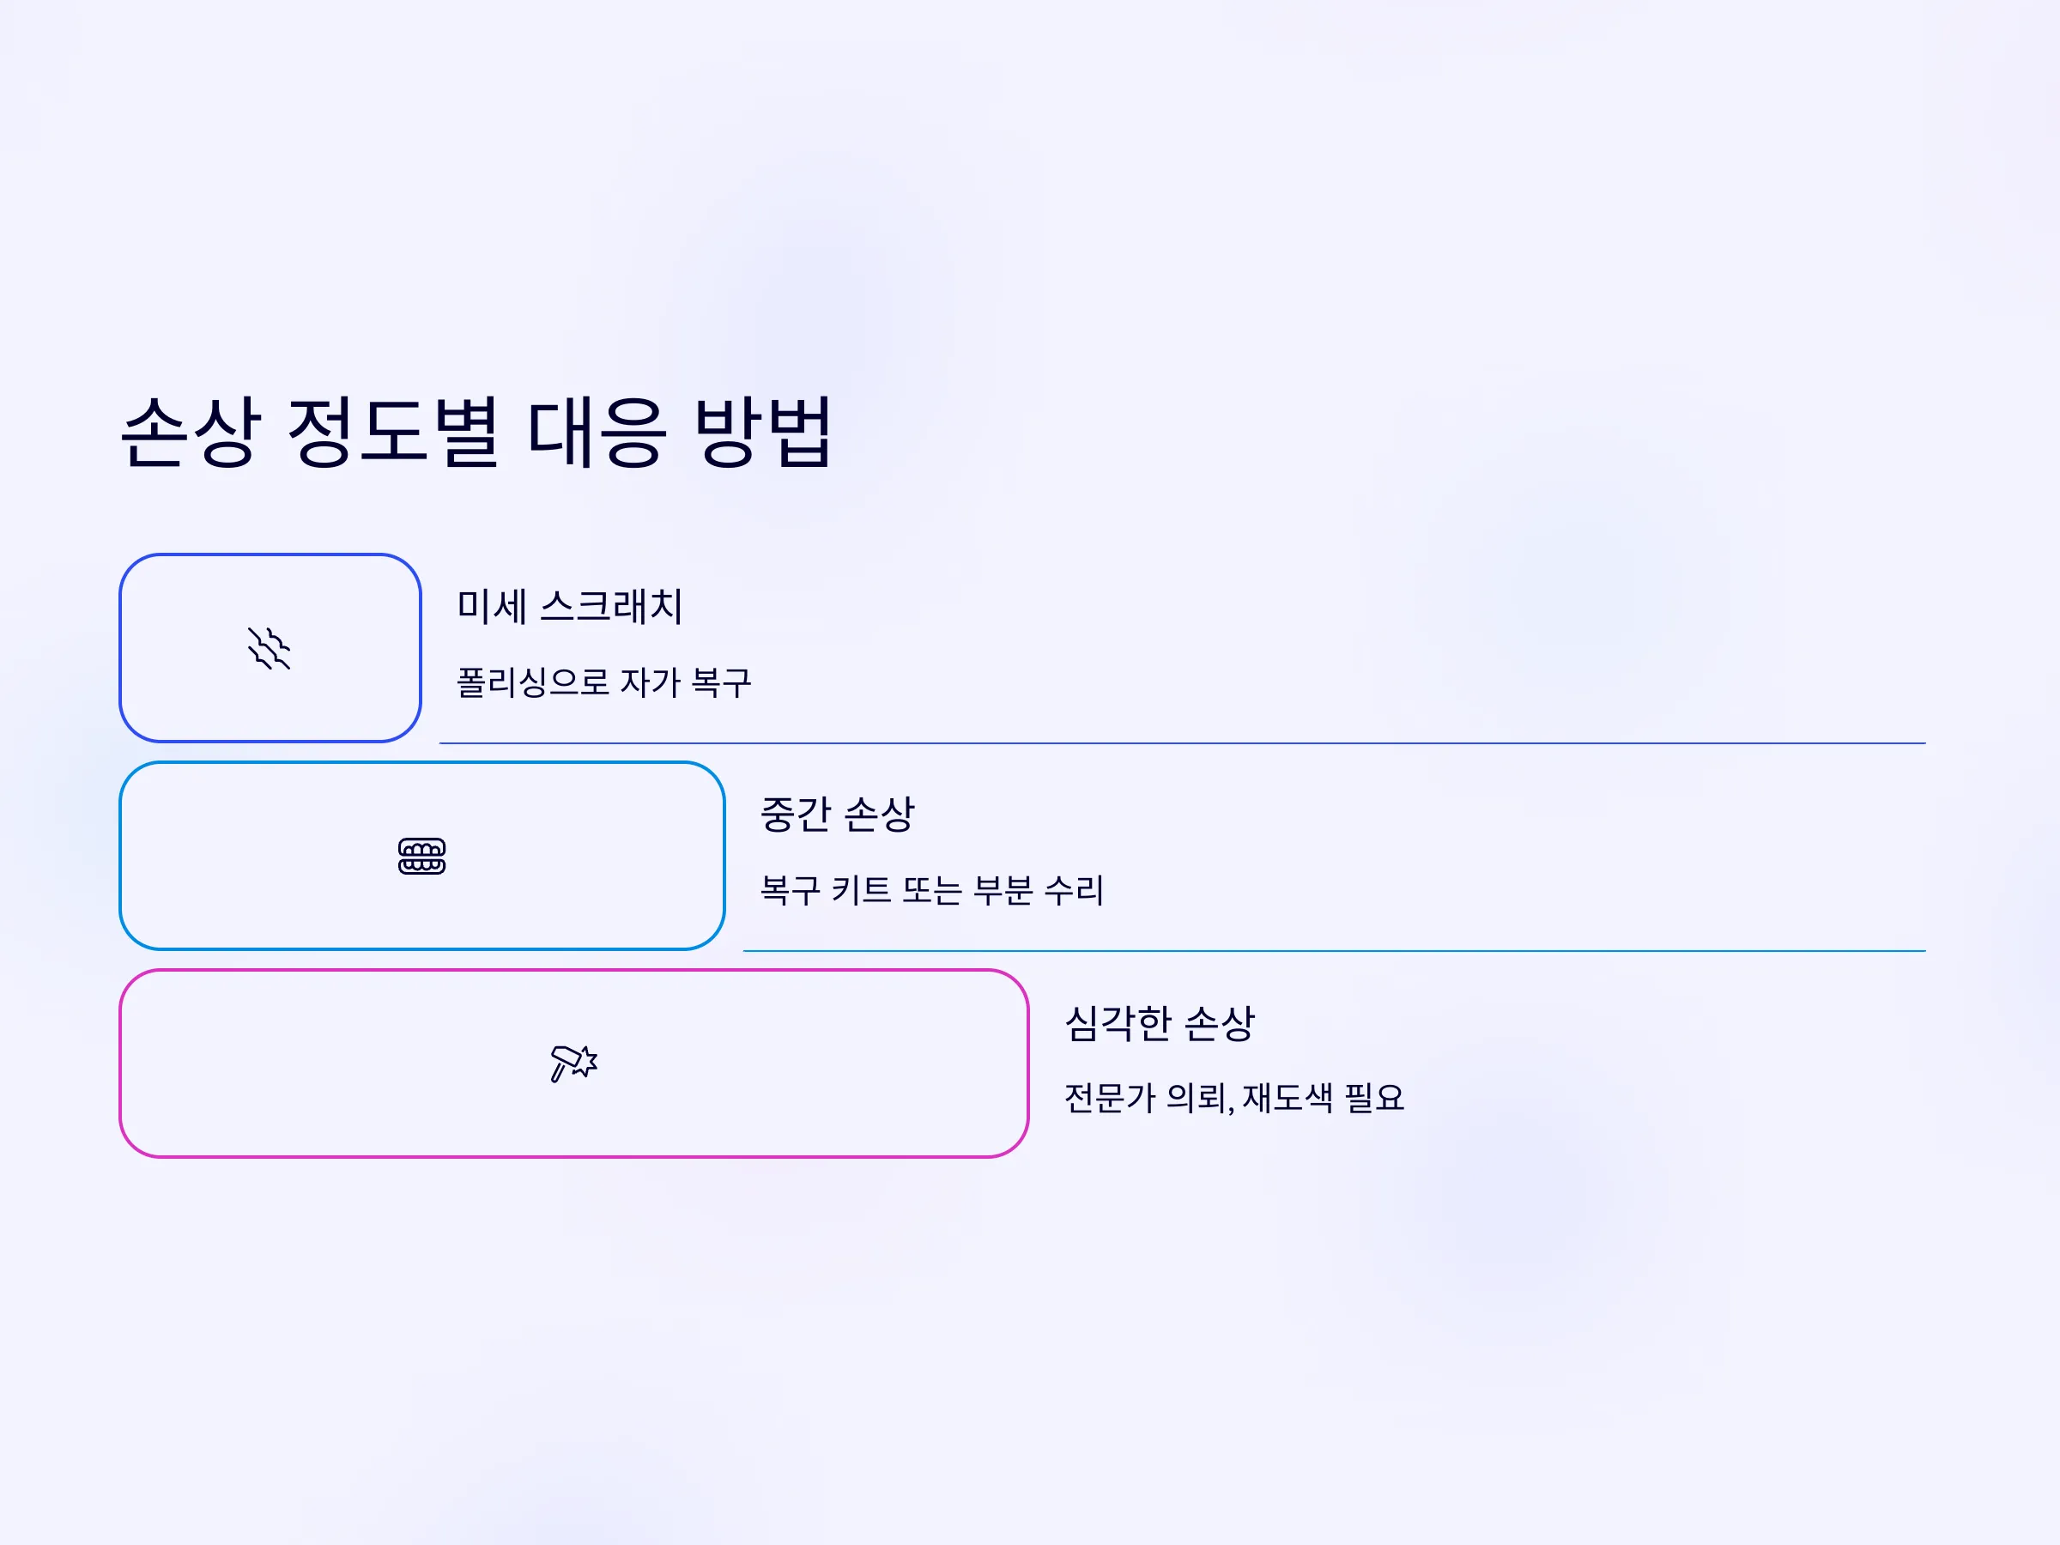The width and height of the screenshot is (2060, 1545).
Task: Select the 중간 손상 heading
Action: (837, 814)
